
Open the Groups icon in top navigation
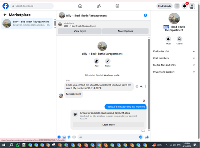[118, 6]
